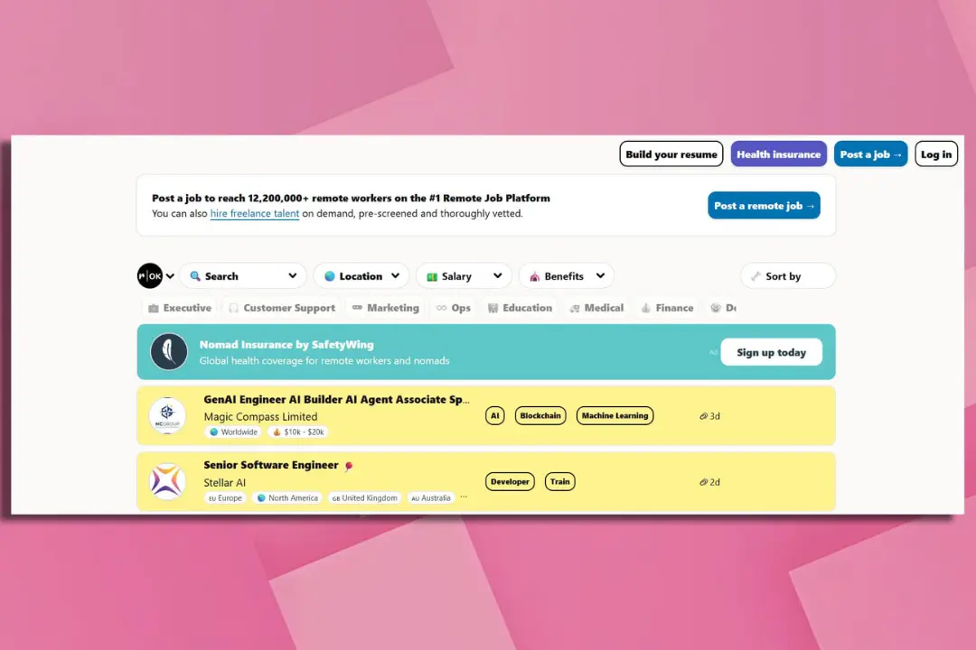Expand the chevron next to Remote OK logo
Screen dimensions: 976x650
pyautogui.click(x=170, y=276)
